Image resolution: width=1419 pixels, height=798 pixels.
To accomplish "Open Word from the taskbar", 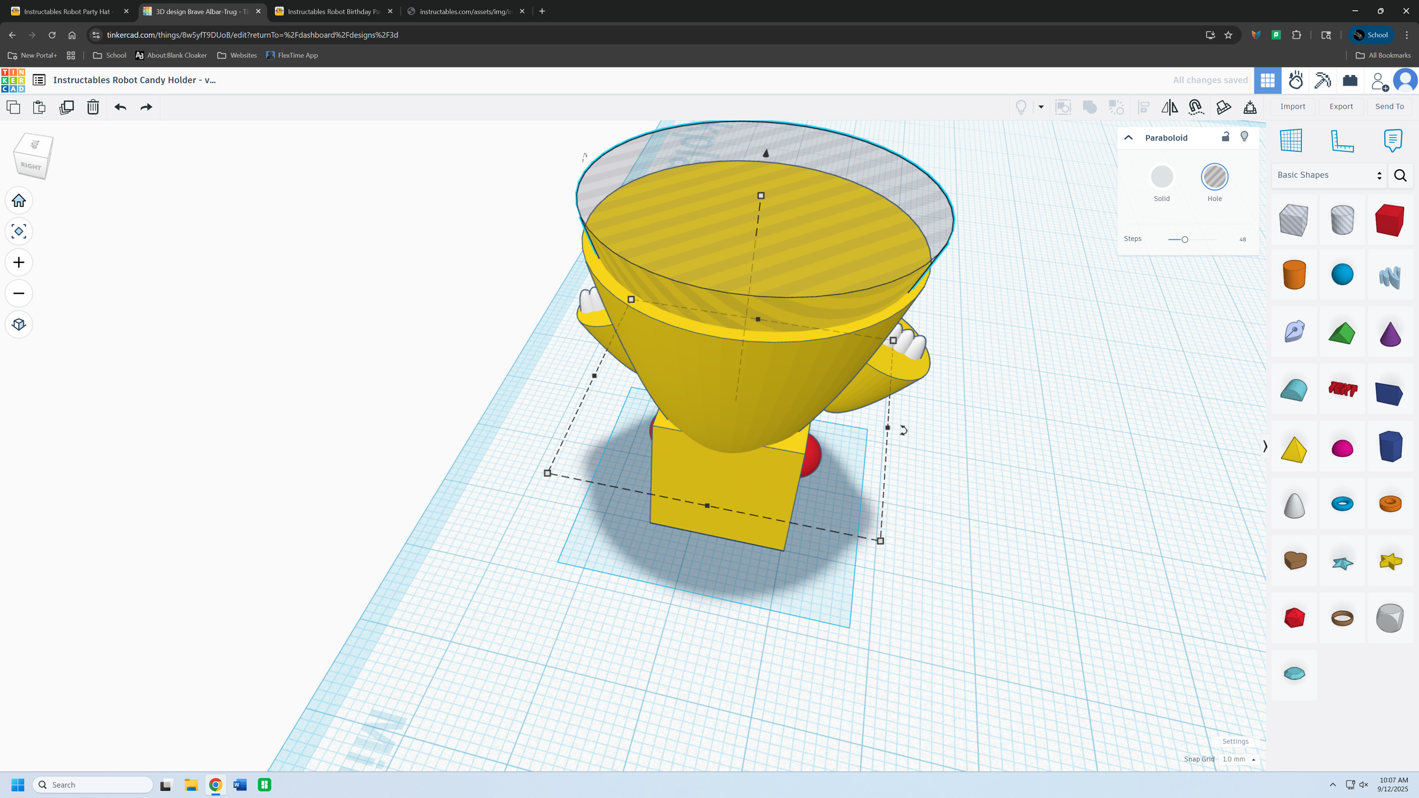I will (240, 785).
